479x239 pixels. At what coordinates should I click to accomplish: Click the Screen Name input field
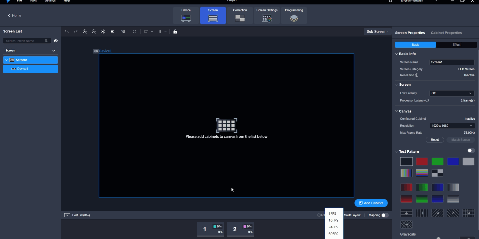pyautogui.click(x=452, y=62)
